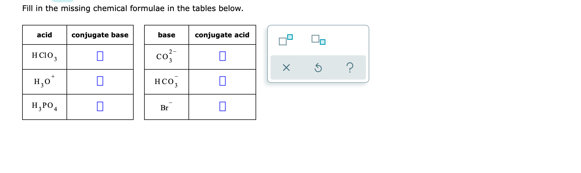
Task: Click the conjugate base column header
Action: click(x=100, y=35)
